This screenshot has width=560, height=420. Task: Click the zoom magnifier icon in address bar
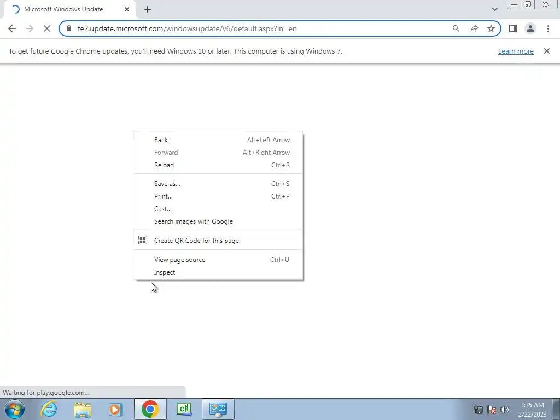456,28
